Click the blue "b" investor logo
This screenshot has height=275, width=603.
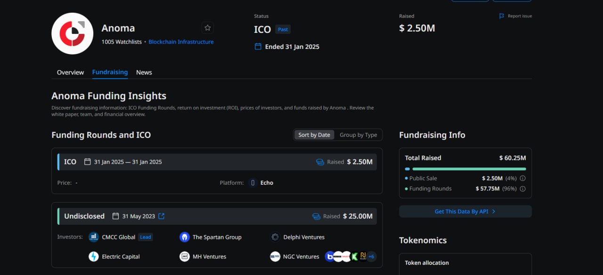tap(330, 257)
